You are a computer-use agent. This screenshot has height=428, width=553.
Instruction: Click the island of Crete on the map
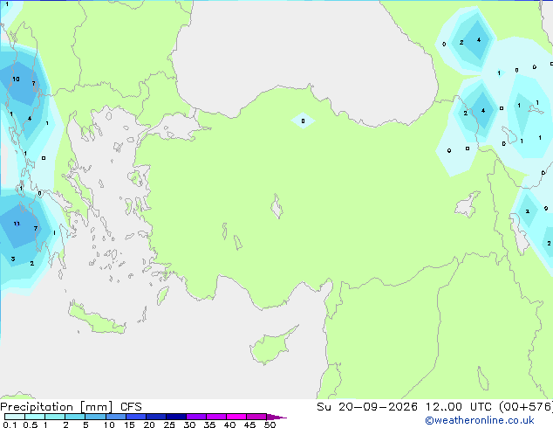[x=97, y=319]
